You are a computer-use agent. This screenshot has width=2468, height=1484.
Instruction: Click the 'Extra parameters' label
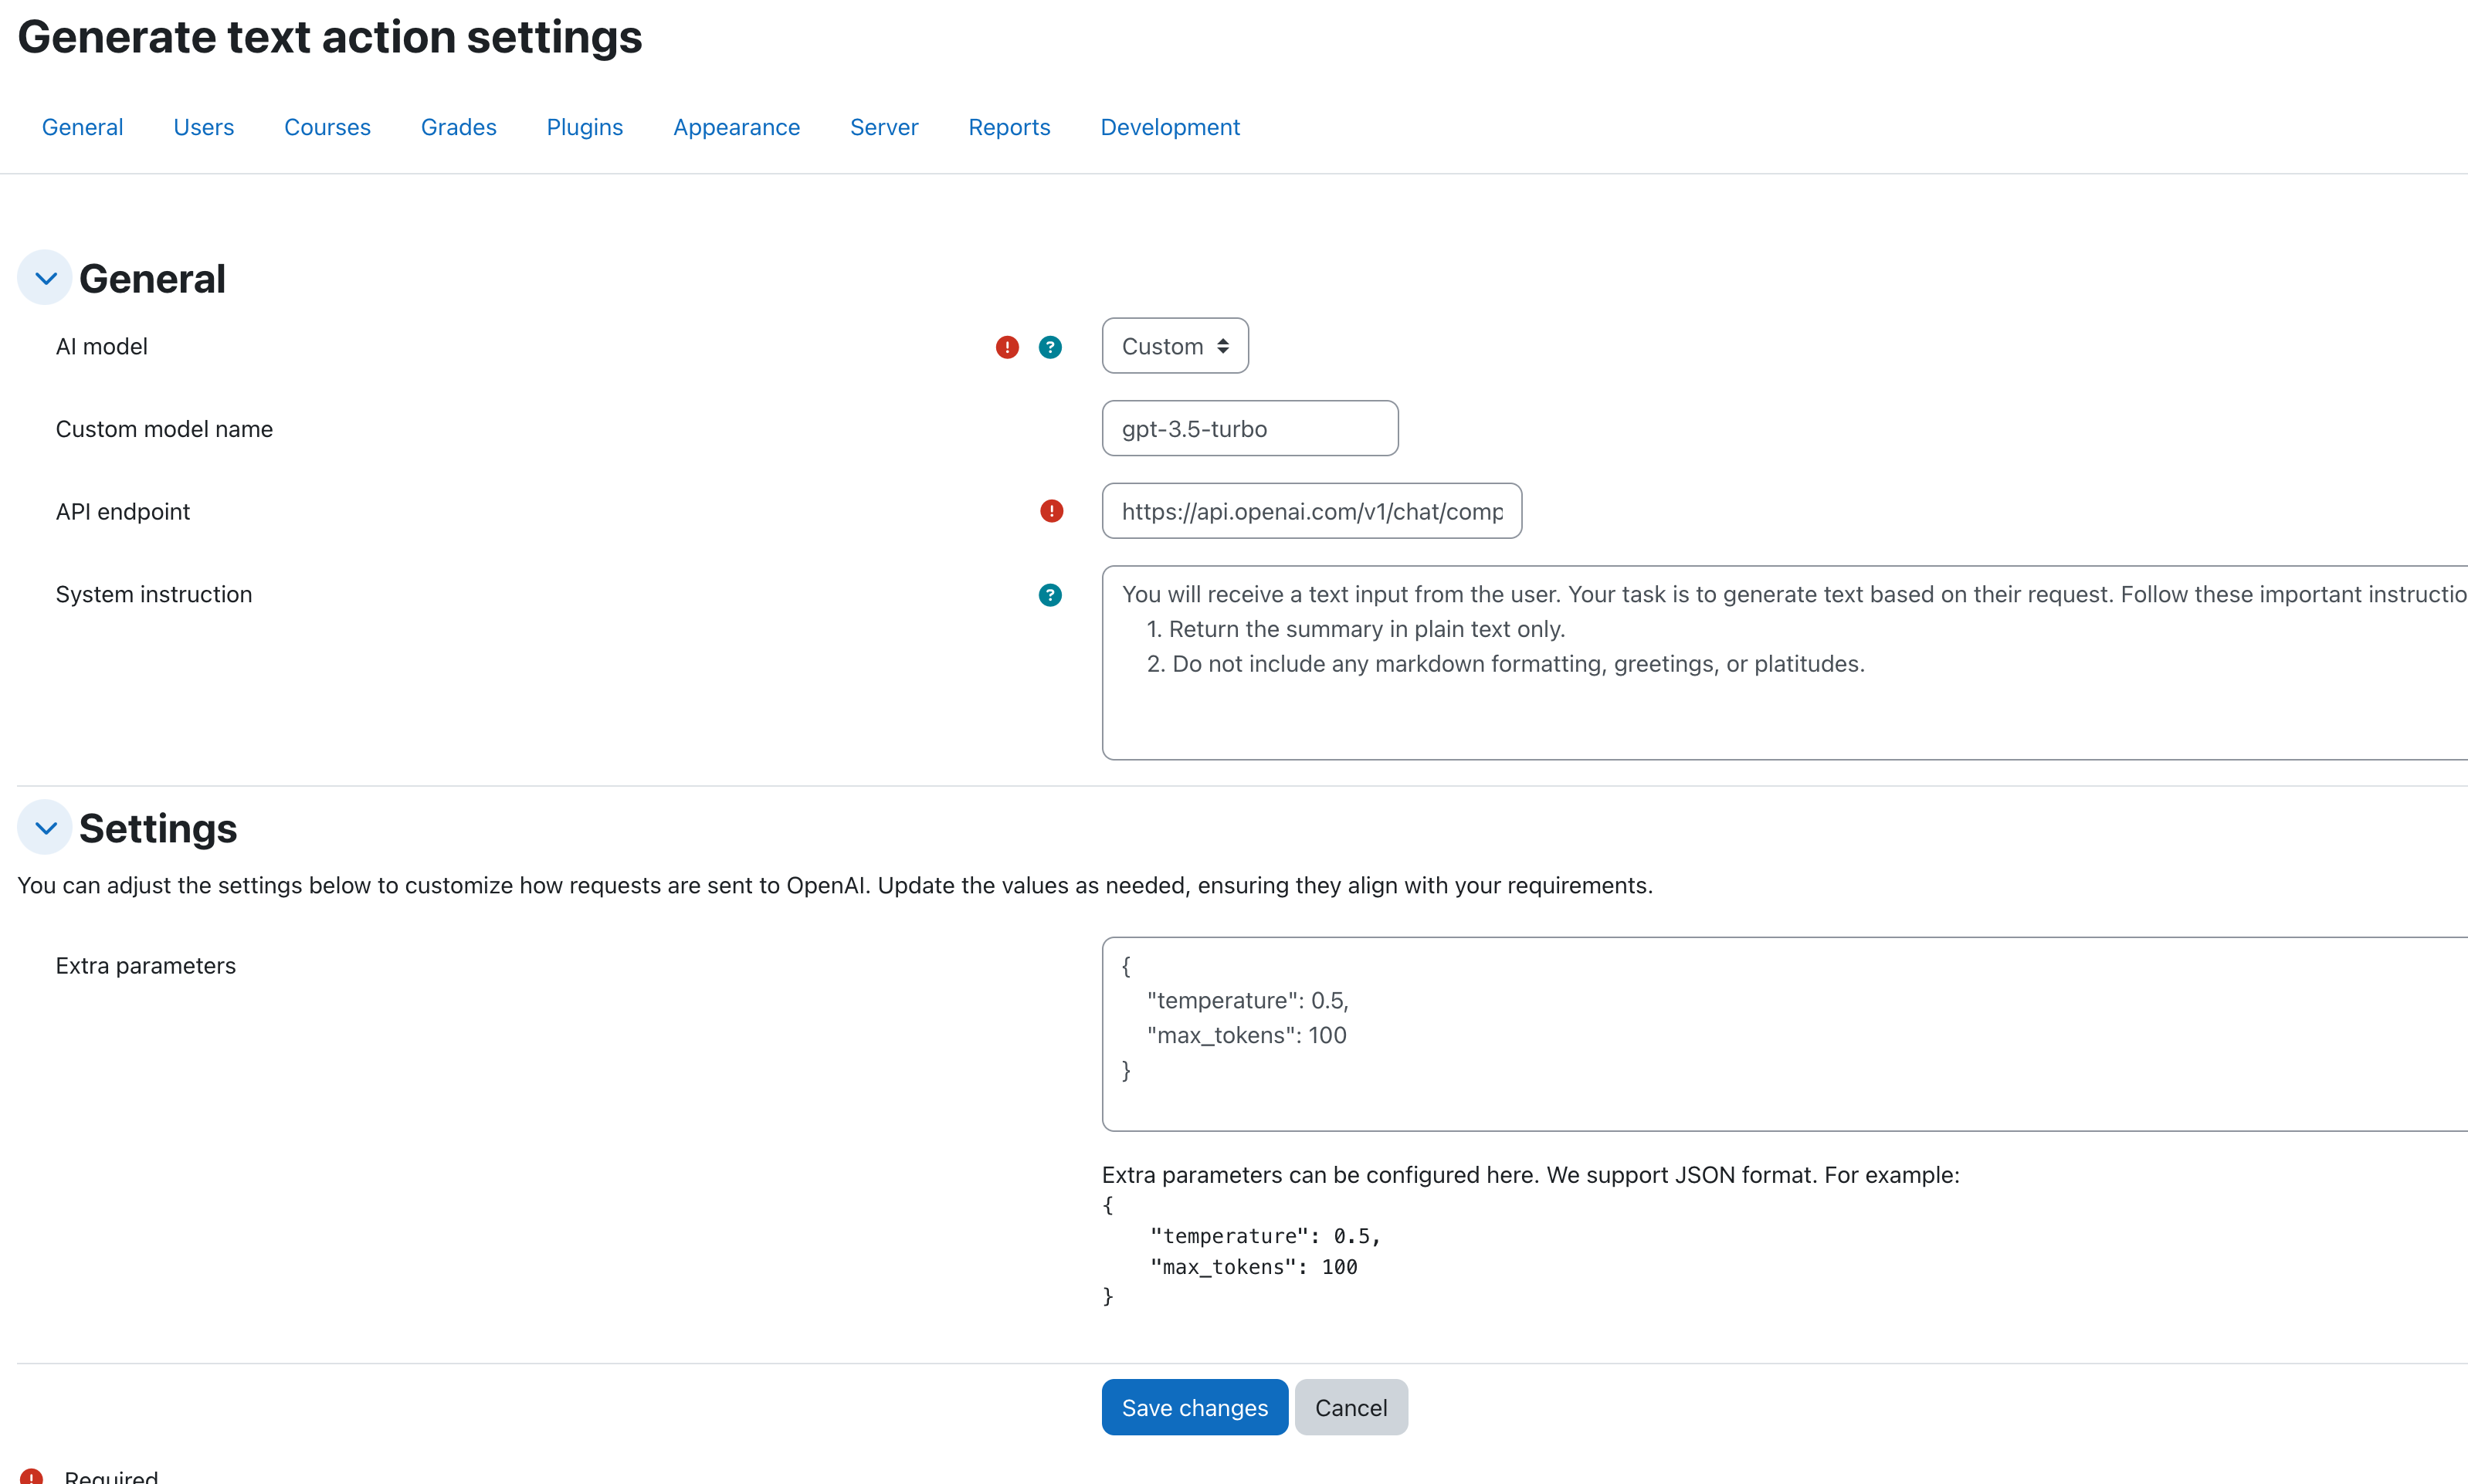coord(145,966)
